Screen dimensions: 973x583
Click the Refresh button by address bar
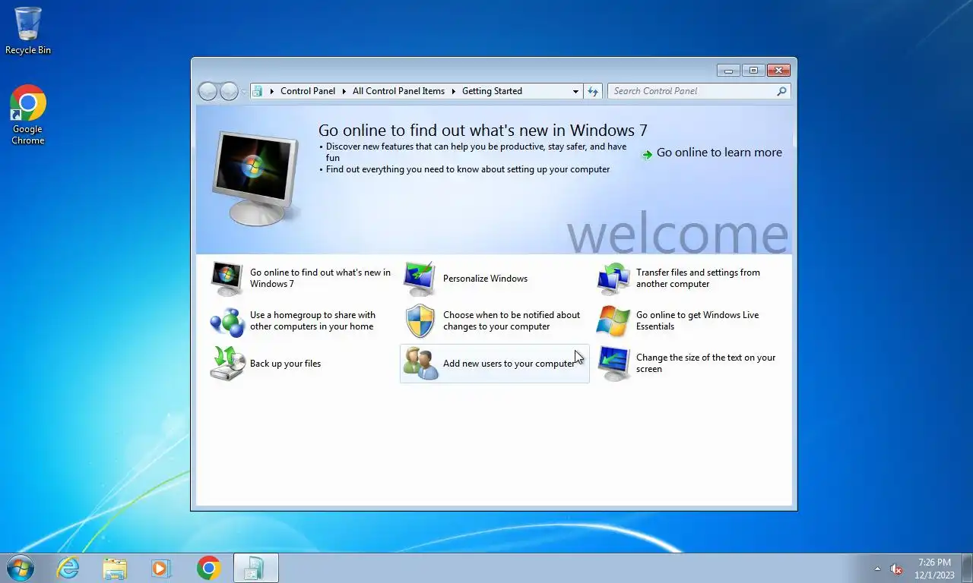pyautogui.click(x=593, y=91)
